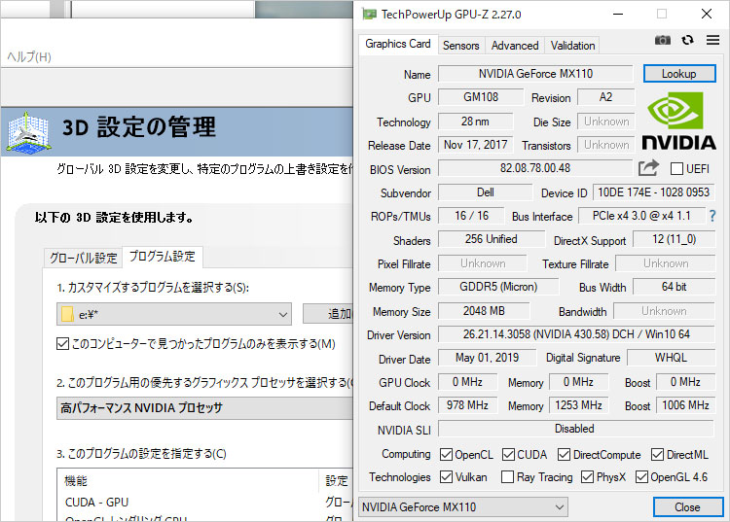
Task: Switch to the Advanced tab
Action: click(x=515, y=46)
